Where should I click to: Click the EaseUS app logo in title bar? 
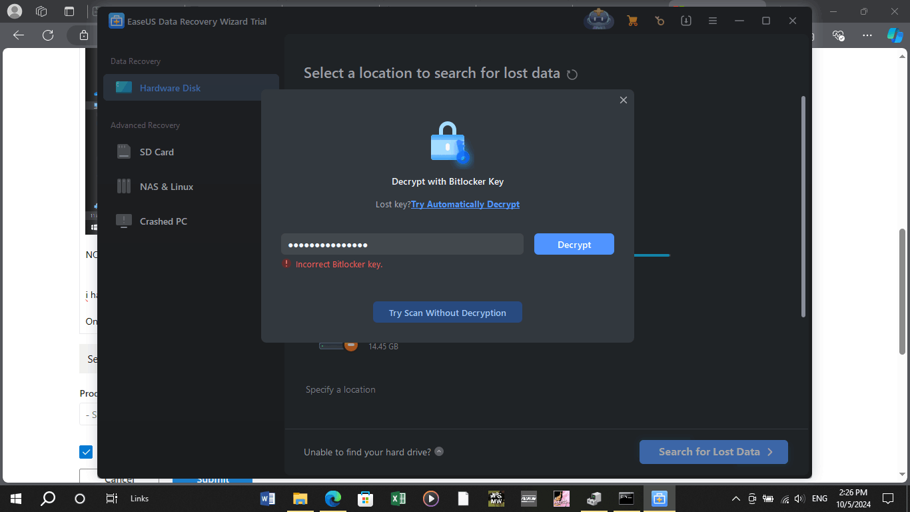point(116,21)
